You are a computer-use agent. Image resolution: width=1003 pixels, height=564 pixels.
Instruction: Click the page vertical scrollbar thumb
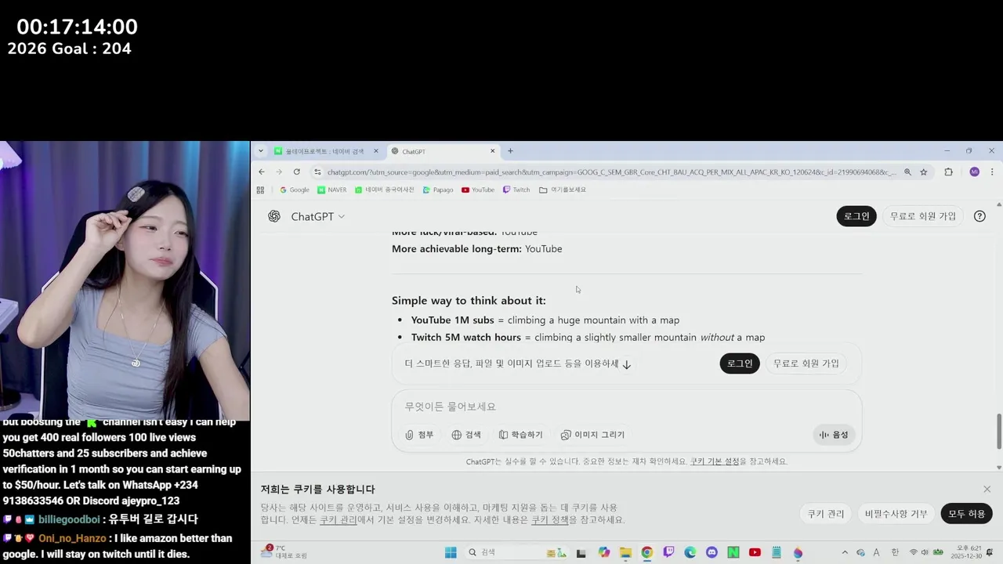[x=998, y=431]
